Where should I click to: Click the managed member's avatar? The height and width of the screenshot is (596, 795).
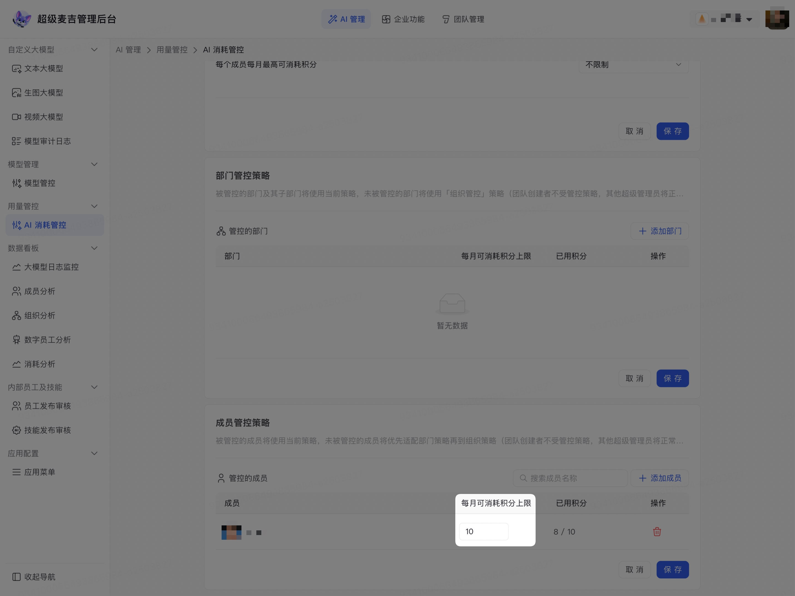coord(231,532)
